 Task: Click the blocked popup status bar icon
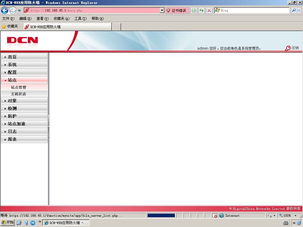pyautogui.click(x=215, y=215)
